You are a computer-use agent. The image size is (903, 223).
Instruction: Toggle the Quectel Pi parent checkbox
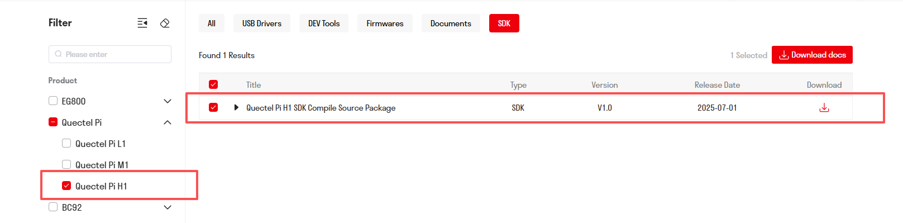pos(53,122)
